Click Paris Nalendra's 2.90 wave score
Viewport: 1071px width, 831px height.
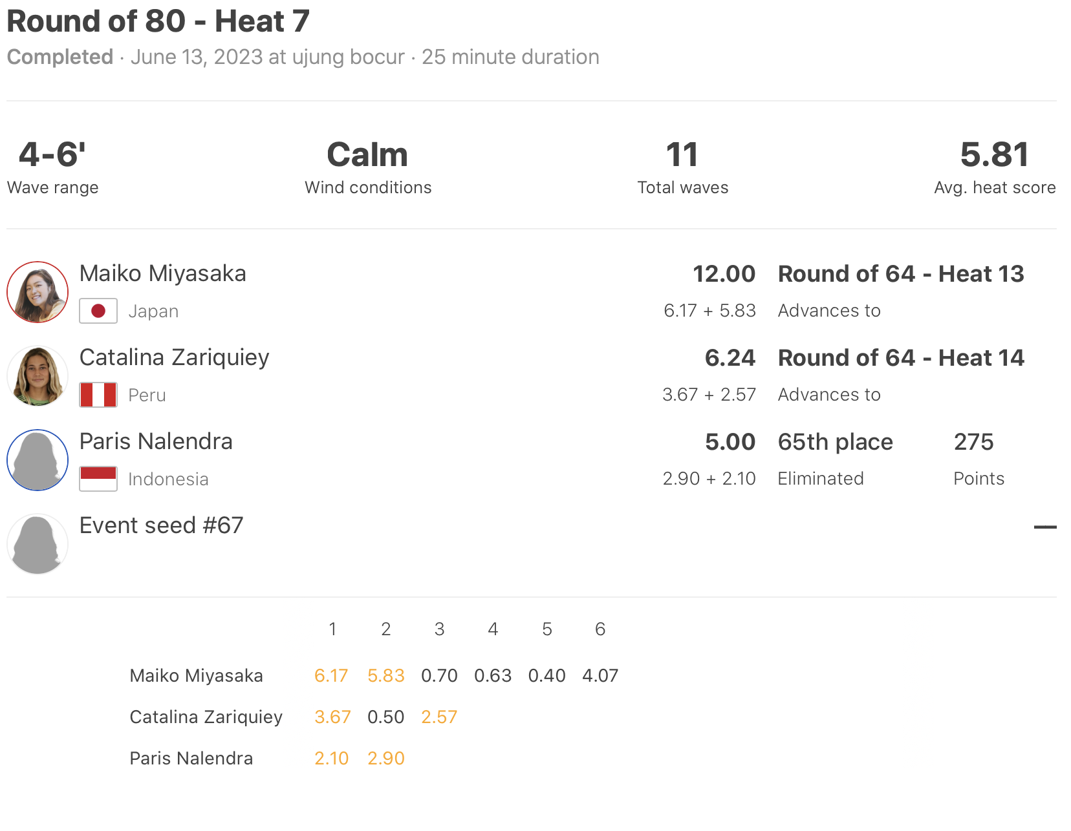tap(386, 759)
